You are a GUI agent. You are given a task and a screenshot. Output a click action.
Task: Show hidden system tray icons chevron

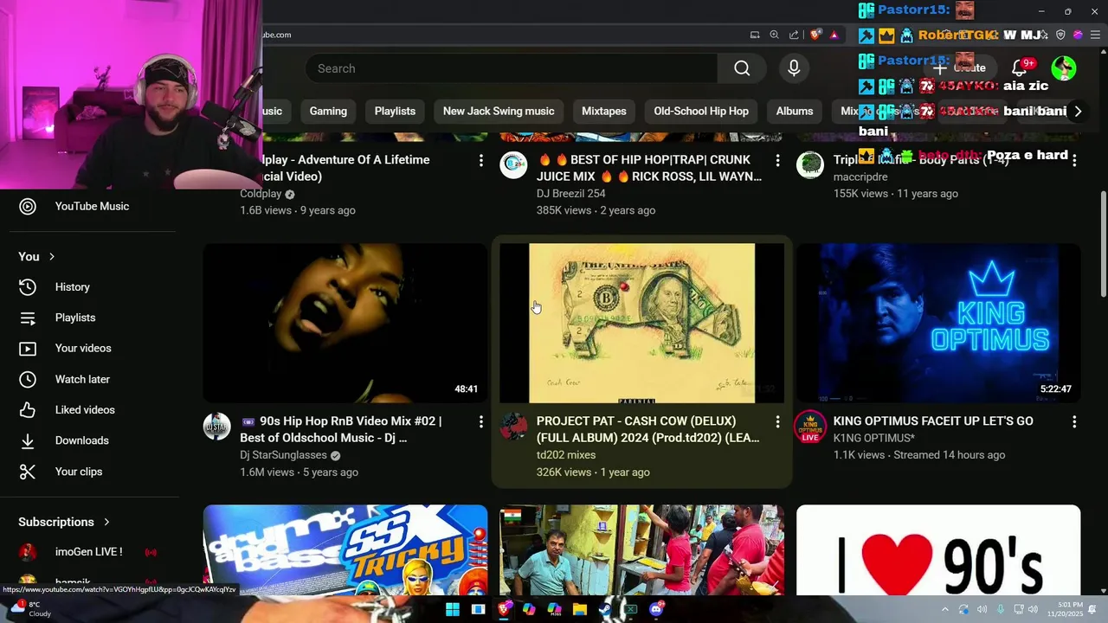[945, 610]
